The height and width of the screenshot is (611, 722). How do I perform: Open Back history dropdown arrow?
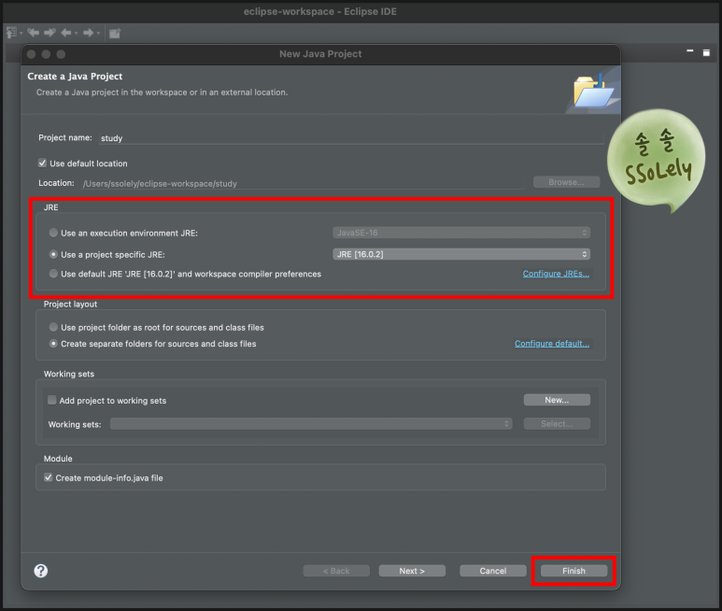pos(76,33)
